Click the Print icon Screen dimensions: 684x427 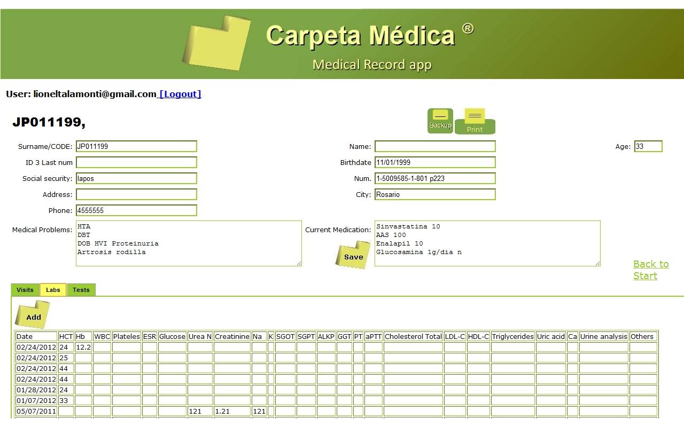tap(475, 122)
